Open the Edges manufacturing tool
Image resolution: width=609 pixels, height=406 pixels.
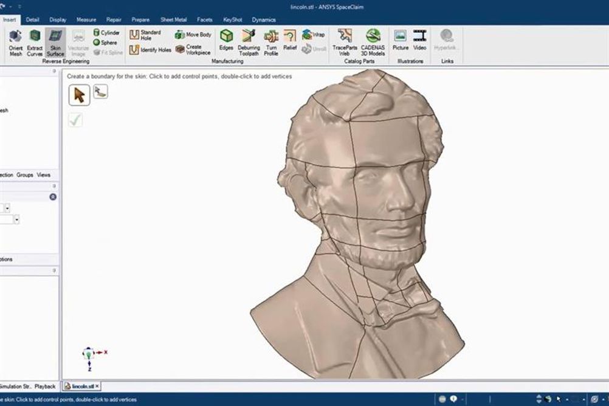pos(226,40)
